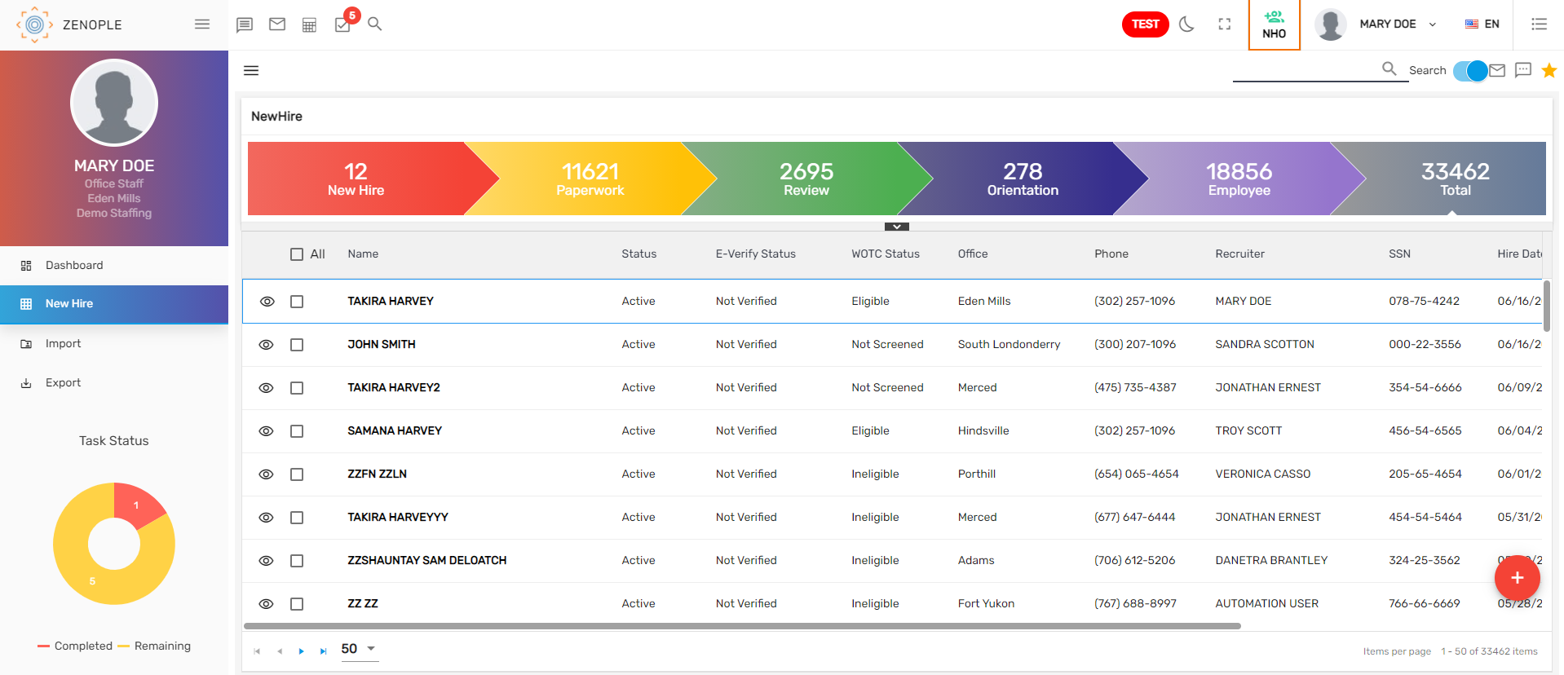The height and width of the screenshot is (675, 1564).
Task: Click the yellow Remaining donut segment
Action: (92, 580)
